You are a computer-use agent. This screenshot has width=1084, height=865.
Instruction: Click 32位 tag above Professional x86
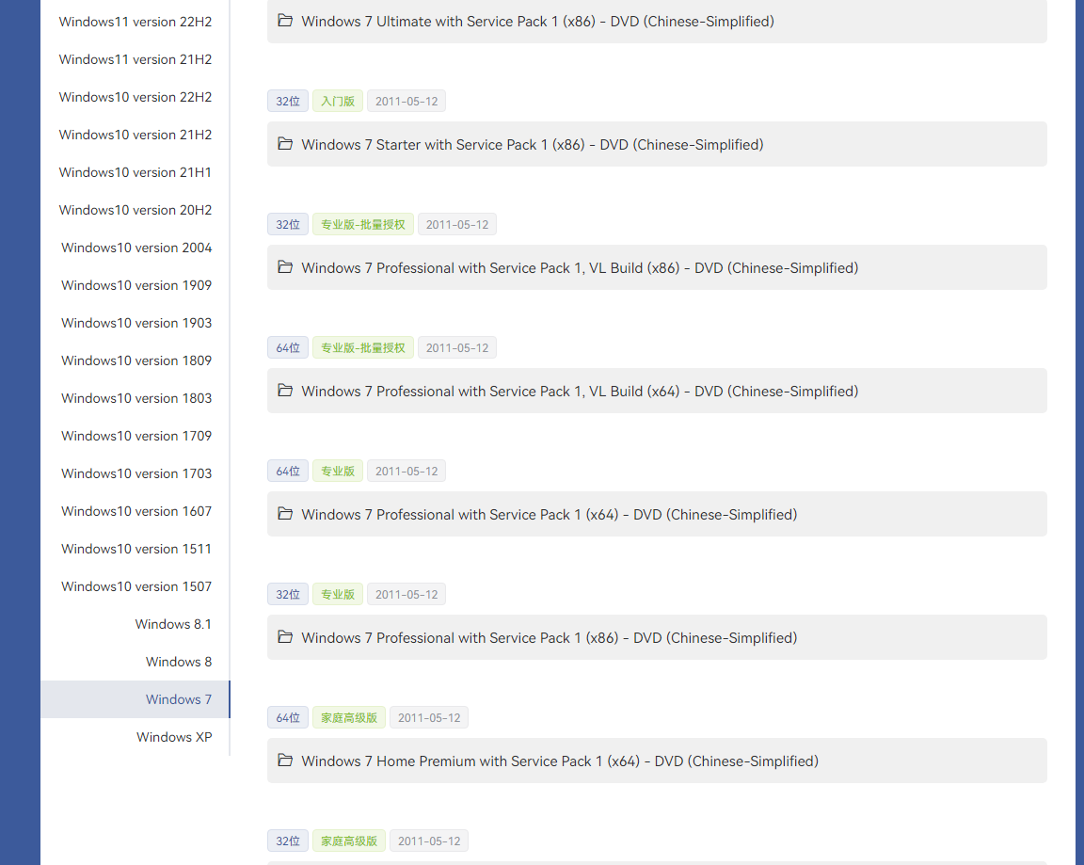pos(288,595)
